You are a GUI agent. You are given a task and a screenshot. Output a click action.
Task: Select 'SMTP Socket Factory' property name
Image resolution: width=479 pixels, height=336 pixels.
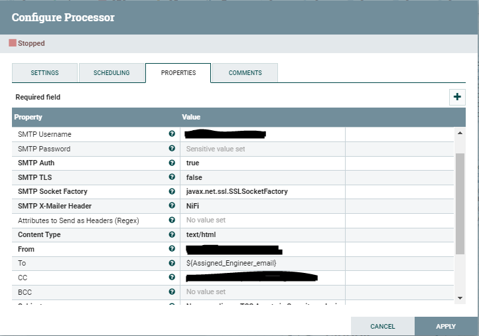point(52,191)
